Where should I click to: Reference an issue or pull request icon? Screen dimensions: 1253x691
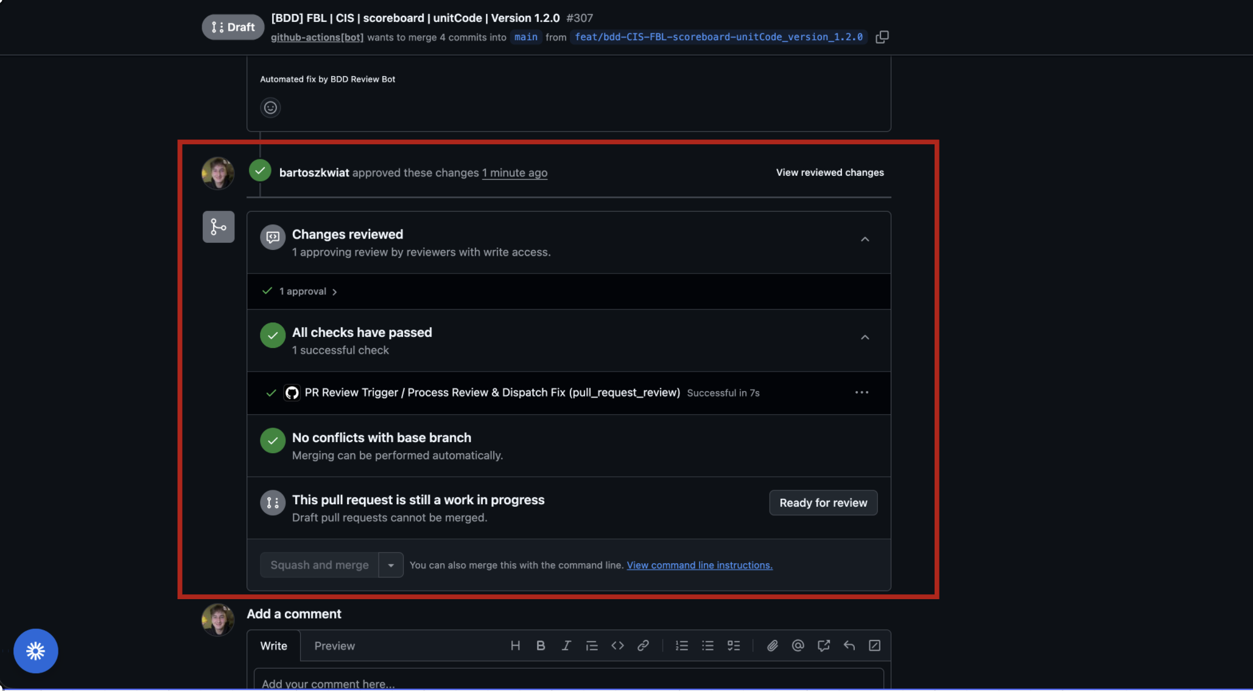click(823, 645)
